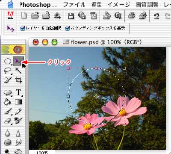Viewport: 171px width, 154px height.
Task: Select the Blur water-drop tool
Action: [x=7, y=133]
